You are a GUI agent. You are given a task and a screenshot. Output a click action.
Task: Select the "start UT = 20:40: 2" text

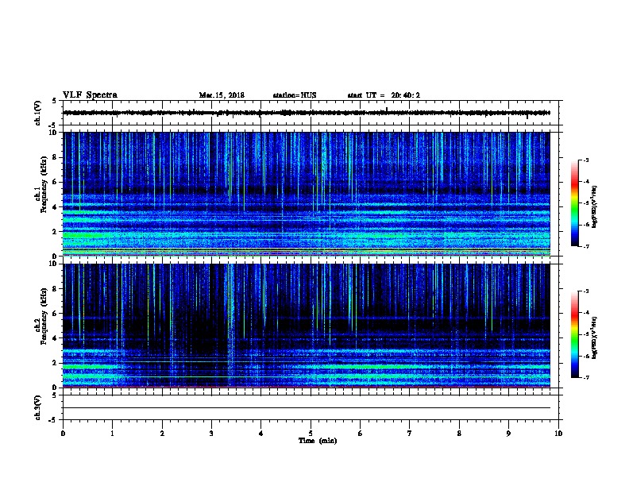[384, 95]
